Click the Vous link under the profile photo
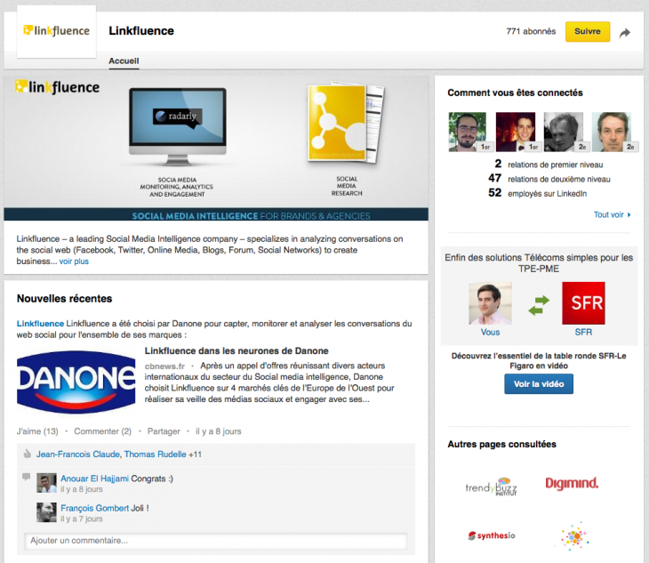Viewport: 649px width, 563px height. (x=490, y=332)
